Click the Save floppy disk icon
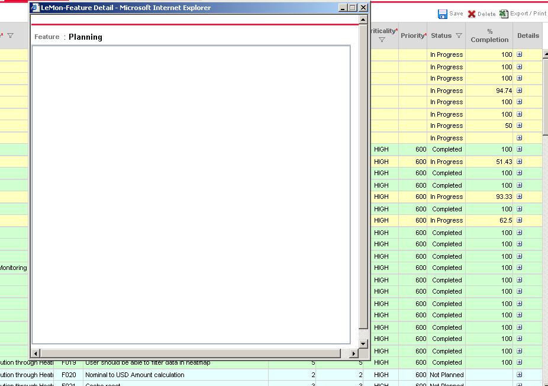This screenshot has width=548, height=386. pos(443,14)
